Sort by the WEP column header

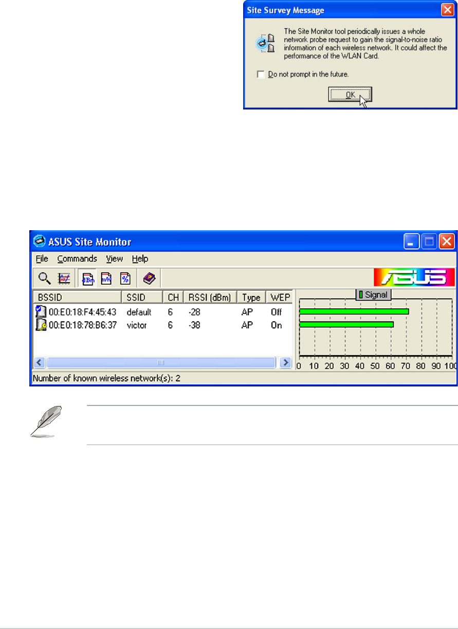[280, 297]
